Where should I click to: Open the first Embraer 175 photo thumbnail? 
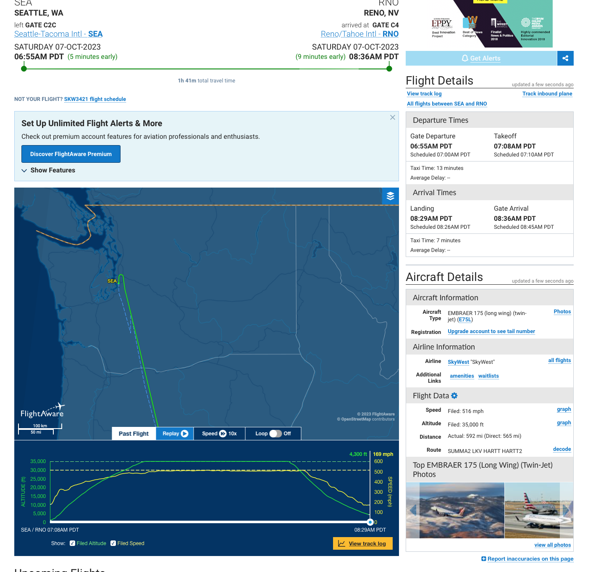(462, 510)
